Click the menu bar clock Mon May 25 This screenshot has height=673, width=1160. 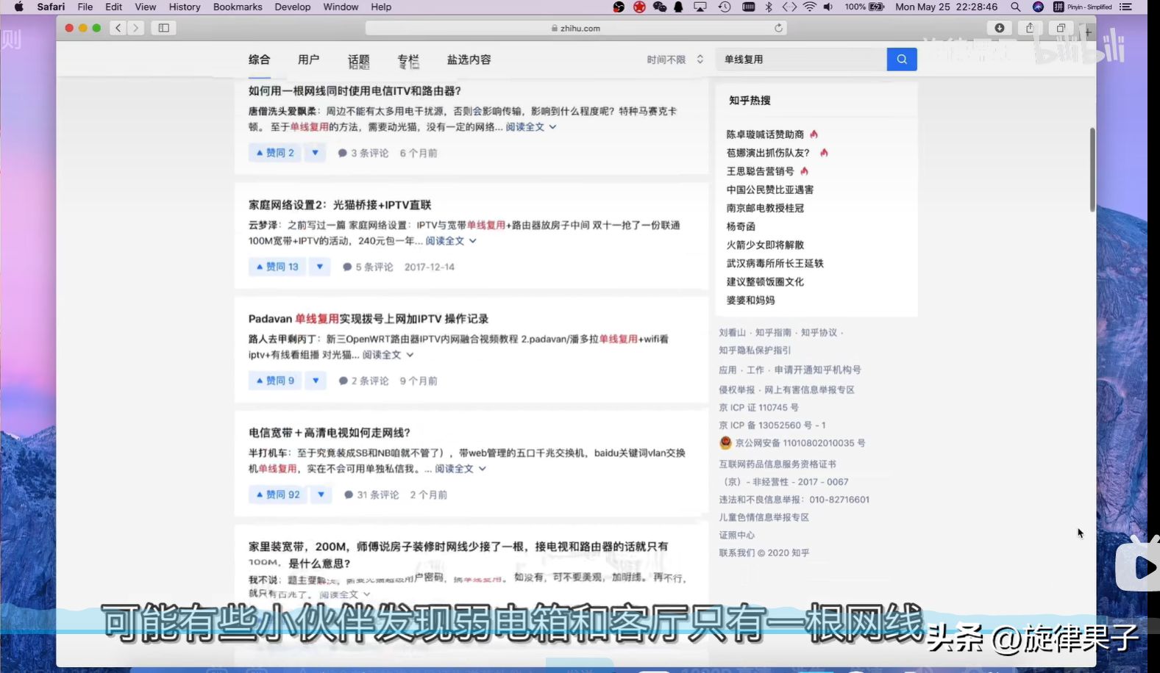tap(946, 7)
